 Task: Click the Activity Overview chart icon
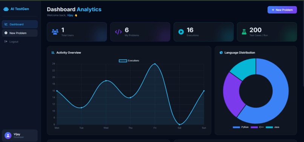coord(53,53)
